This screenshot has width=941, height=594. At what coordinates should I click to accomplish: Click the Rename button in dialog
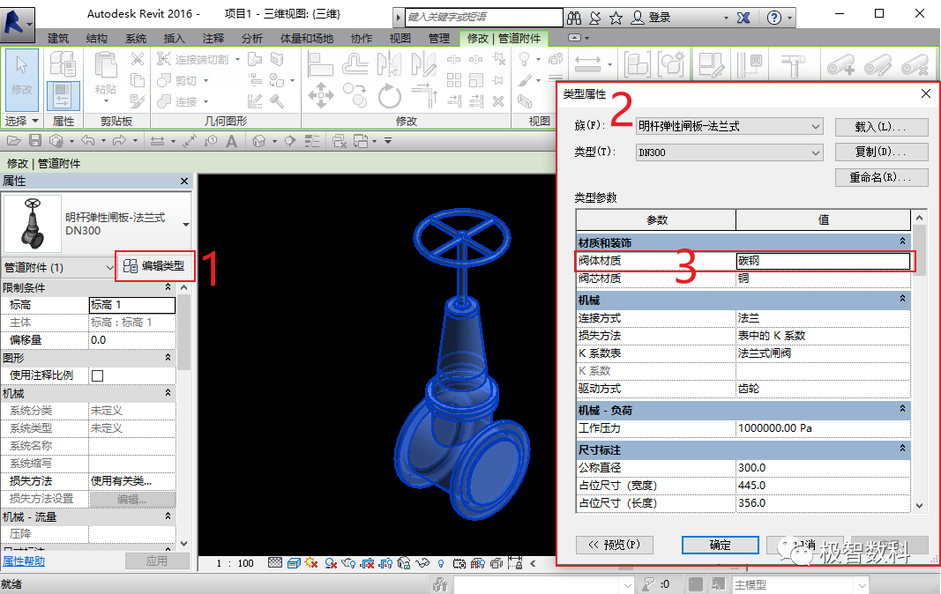pyautogui.click(x=882, y=178)
